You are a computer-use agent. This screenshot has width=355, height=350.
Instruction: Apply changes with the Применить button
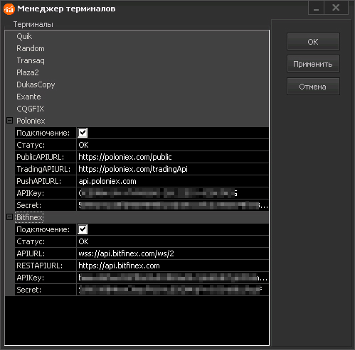[313, 64]
